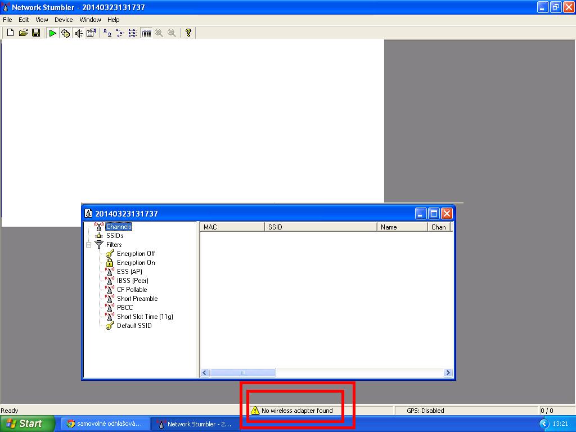Click the horizontal scrollbar right arrow
This screenshot has height=432, width=576.
click(447, 373)
